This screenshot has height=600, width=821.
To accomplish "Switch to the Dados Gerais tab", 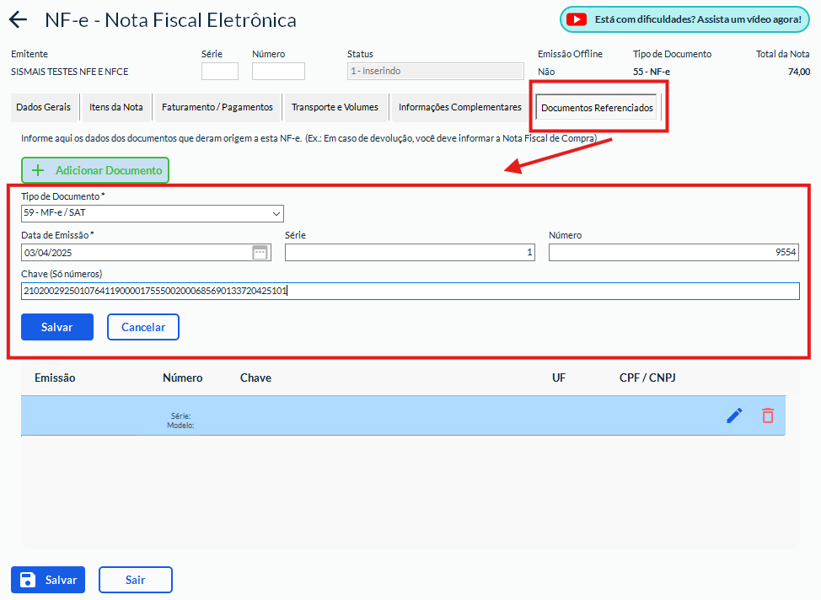I will coord(44,107).
